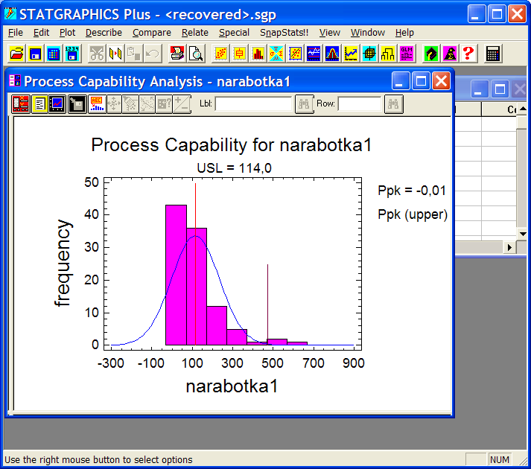Open the GLM analysis icon
Viewport: 531px width, 469px height.
click(x=407, y=54)
